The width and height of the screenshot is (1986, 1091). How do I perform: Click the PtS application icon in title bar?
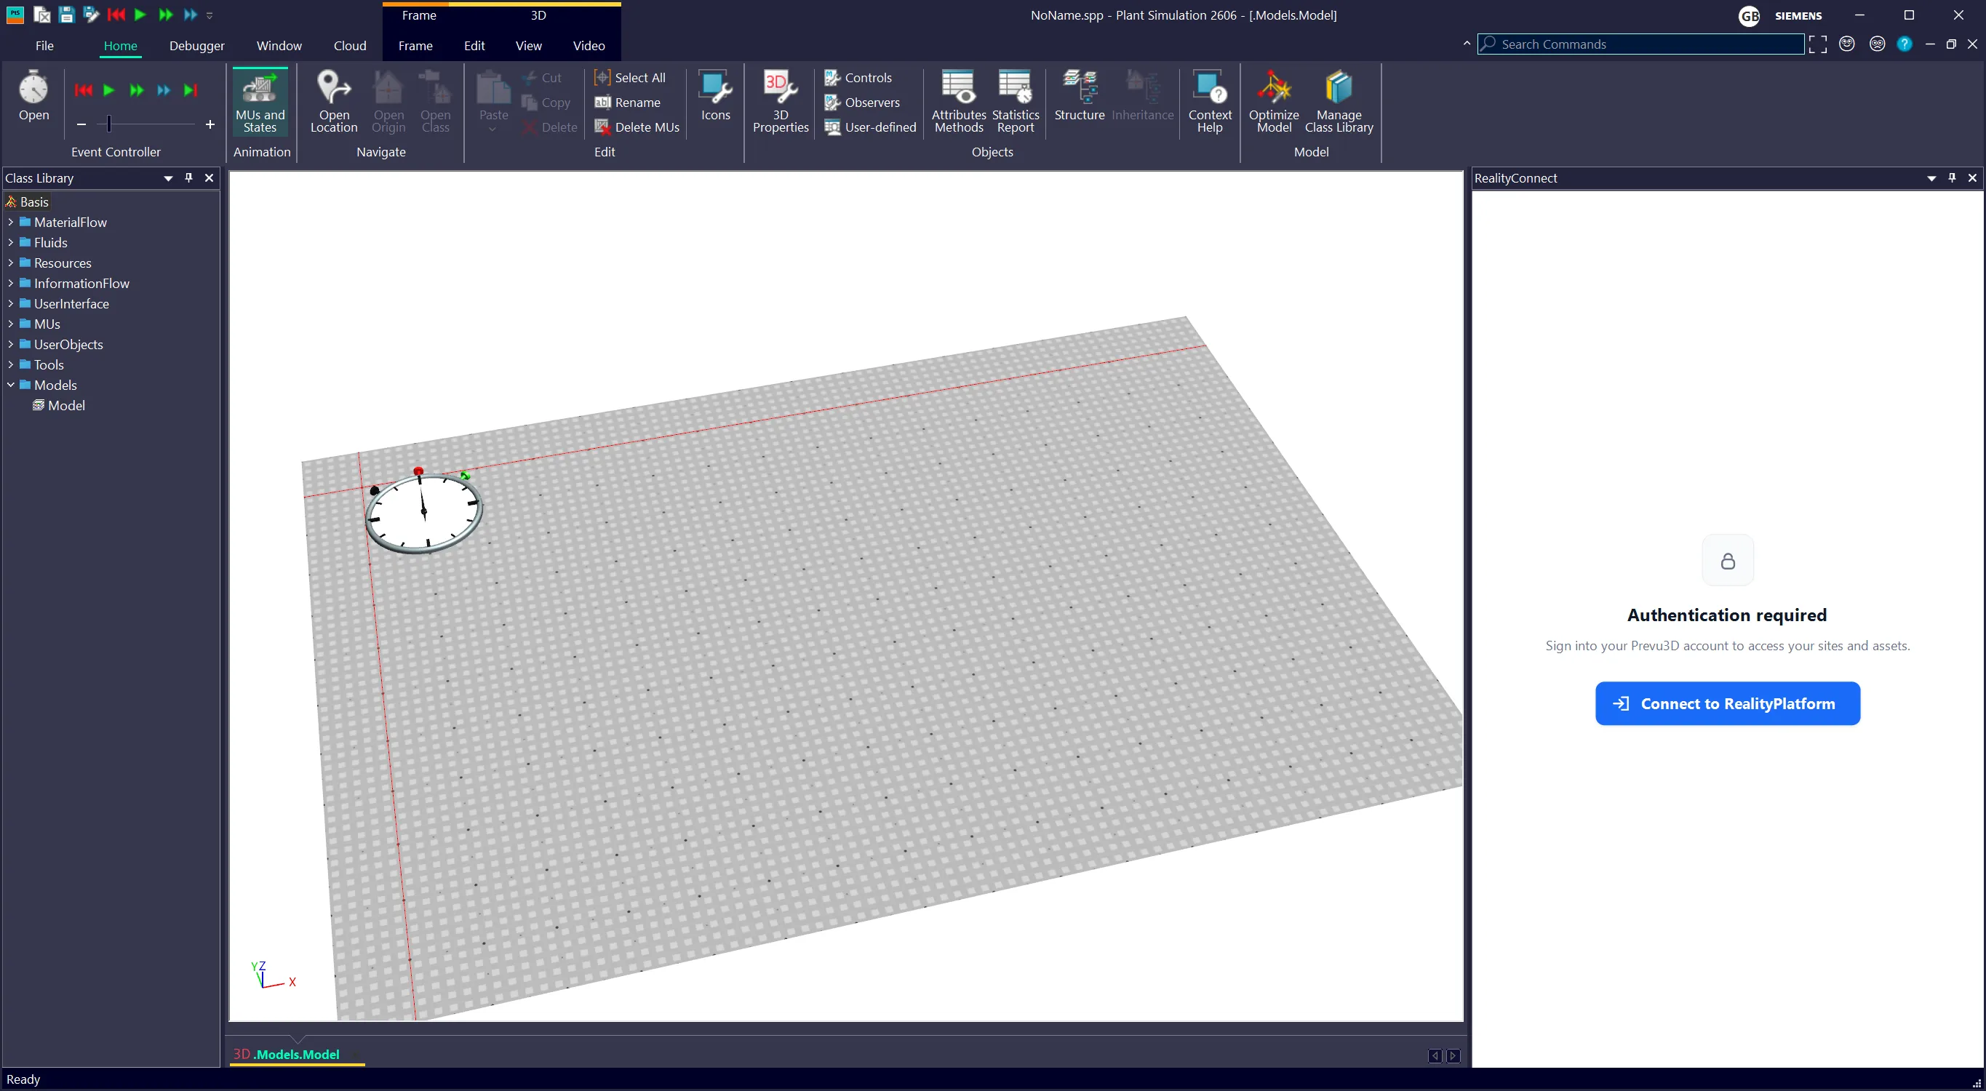point(15,15)
